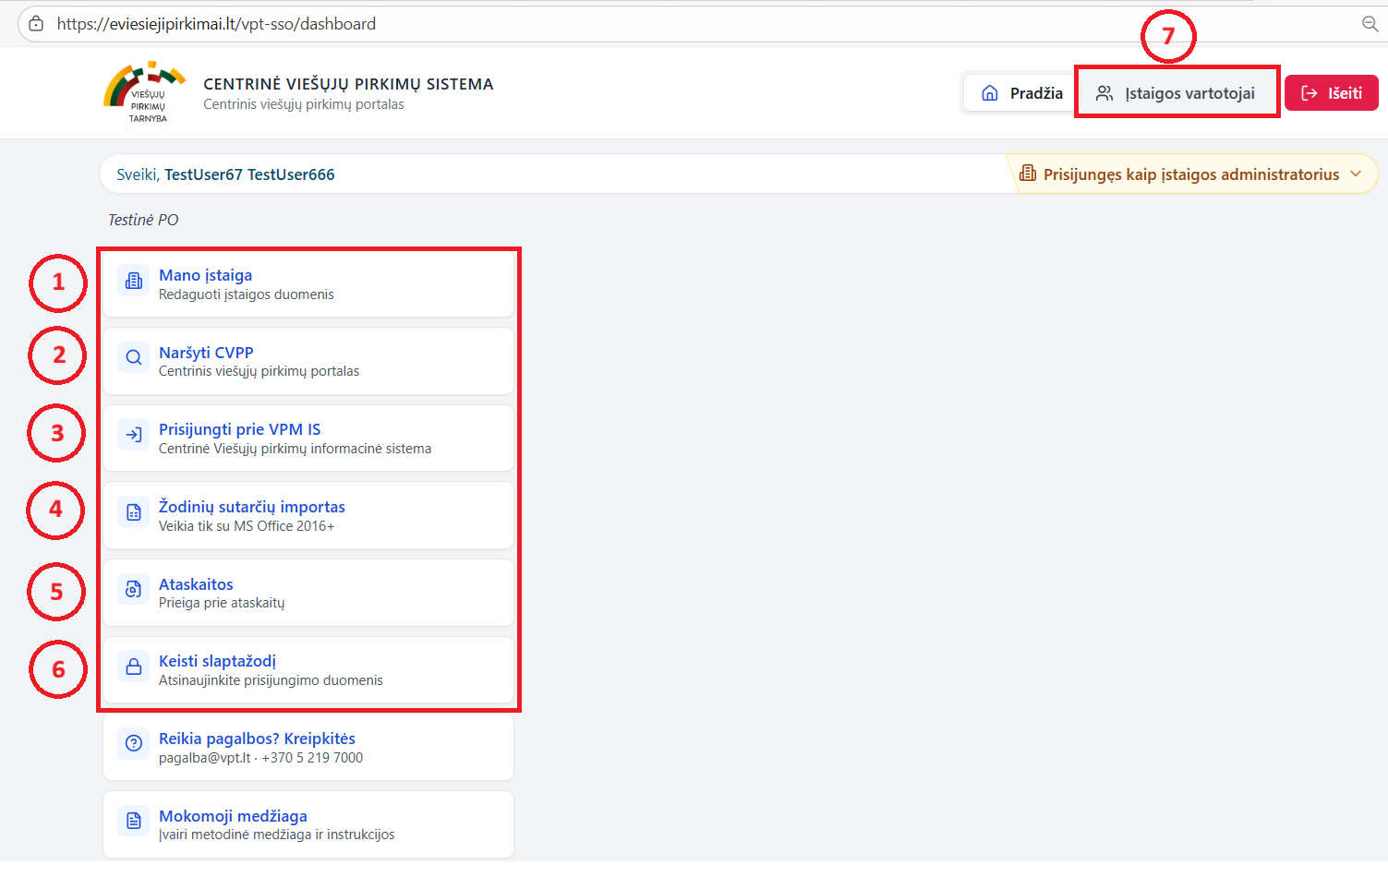Screen dimensions: 1388x889
Task: Open the Naršyti CVPP link
Action: (206, 353)
